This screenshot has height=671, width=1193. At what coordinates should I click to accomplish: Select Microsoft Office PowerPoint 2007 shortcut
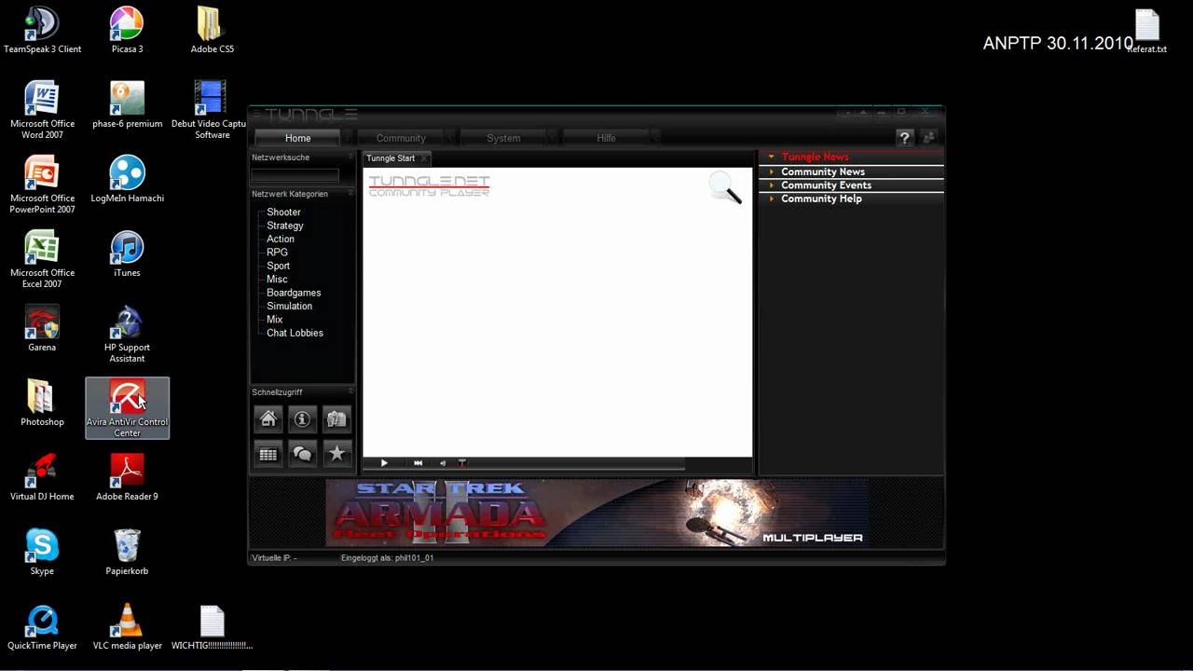pyautogui.click(x=42, y=185)
